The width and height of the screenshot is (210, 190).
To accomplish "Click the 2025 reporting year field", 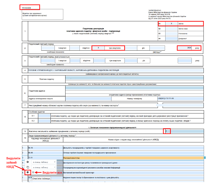I will point(184,48).
